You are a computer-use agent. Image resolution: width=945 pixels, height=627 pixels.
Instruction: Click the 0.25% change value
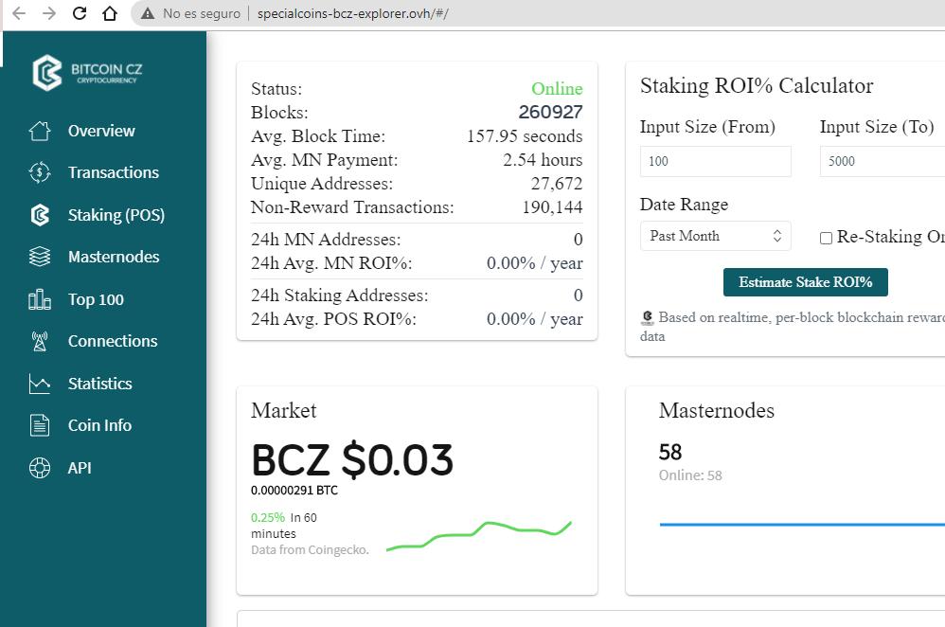point(268,517)
